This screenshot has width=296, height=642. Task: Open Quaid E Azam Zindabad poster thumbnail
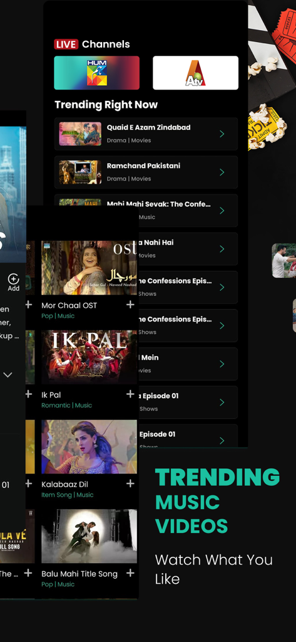80,134
